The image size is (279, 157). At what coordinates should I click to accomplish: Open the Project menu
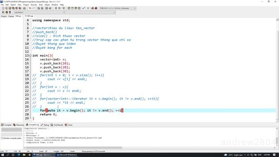(x=26, y=5)
